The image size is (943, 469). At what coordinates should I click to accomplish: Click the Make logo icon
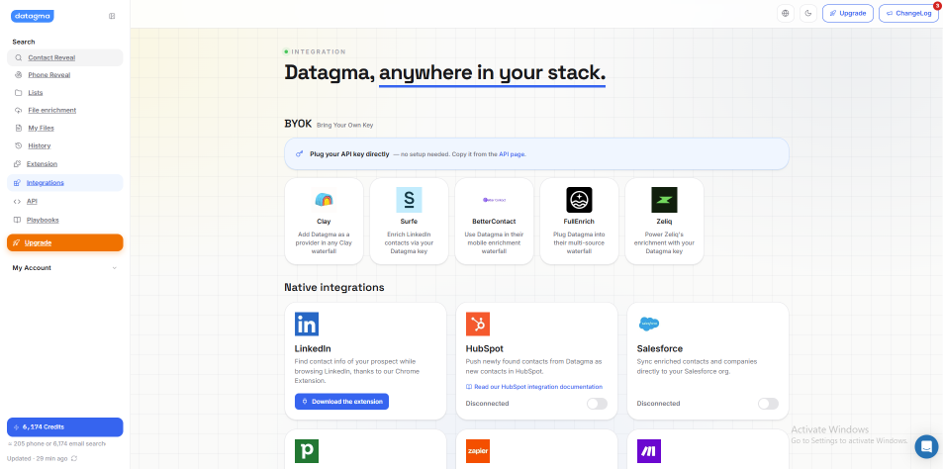(x=649, y=451)
